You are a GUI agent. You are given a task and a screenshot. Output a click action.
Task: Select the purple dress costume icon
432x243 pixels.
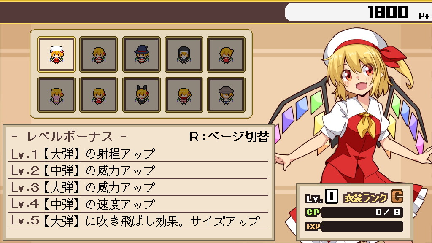(57, 95)
